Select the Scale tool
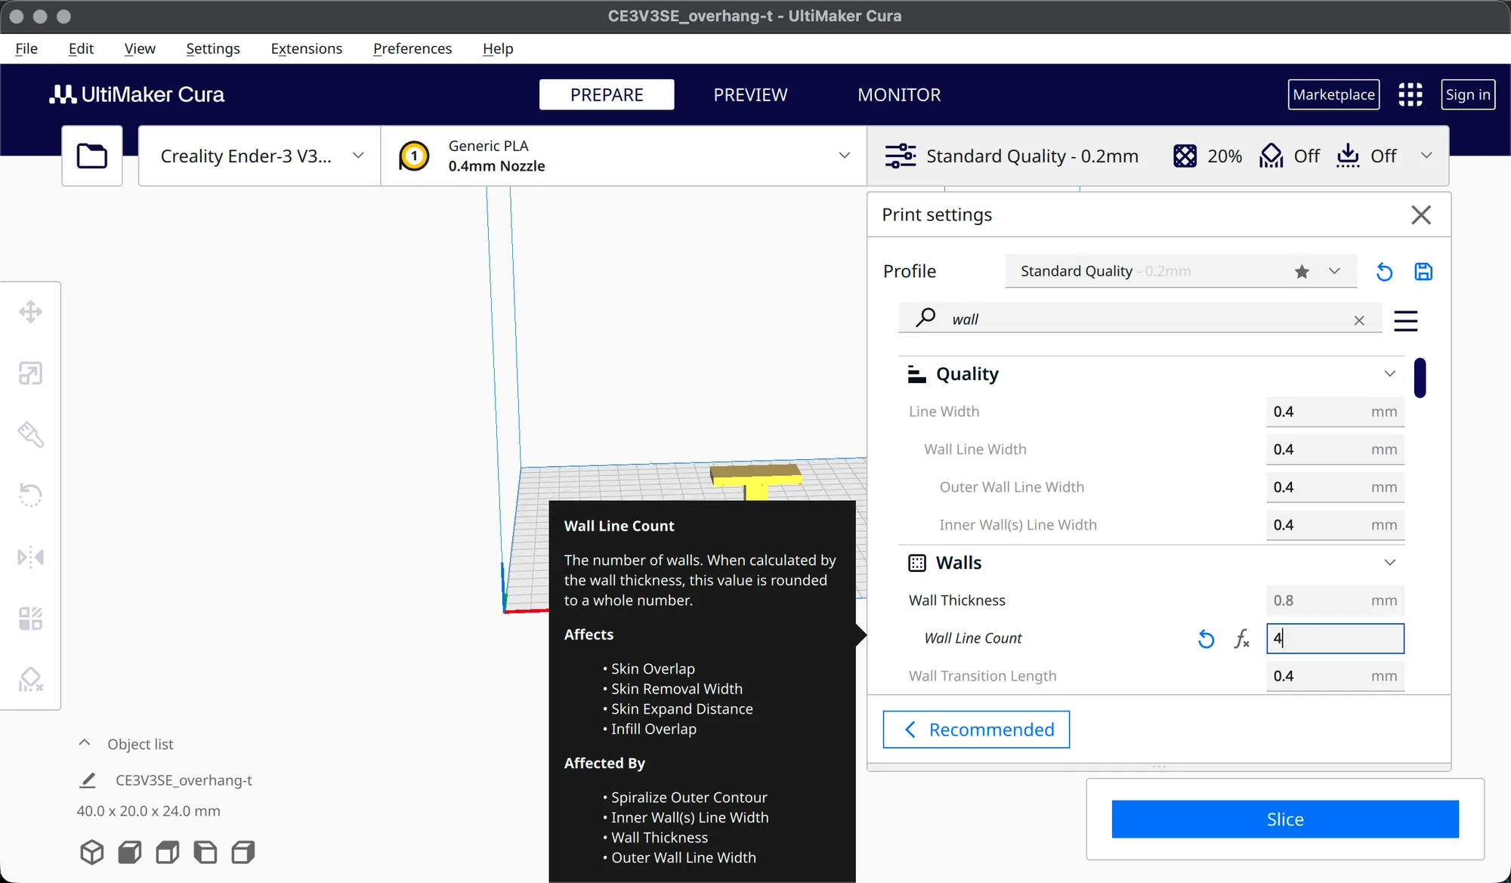Image resolution: width=1511 pixels, height=883 pixels. click(31, 373)
